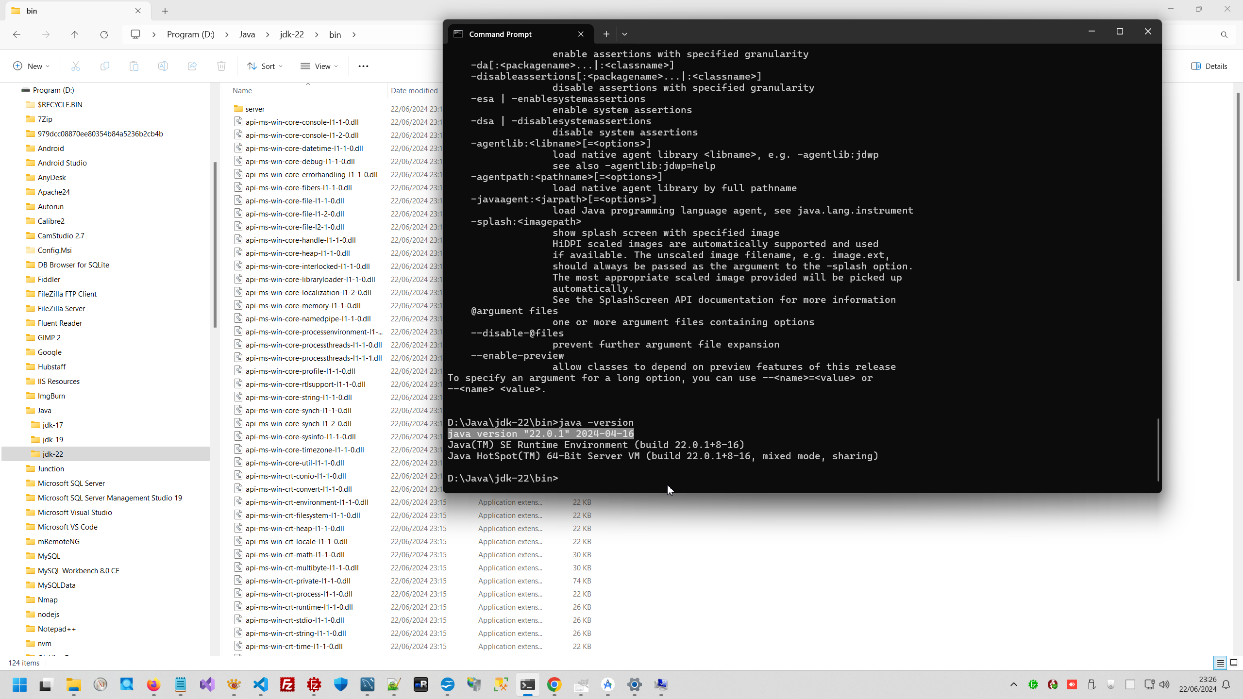Click the Cut icon in the Explorer toolbar
1243x699 pixels.
tap(76, 66)
